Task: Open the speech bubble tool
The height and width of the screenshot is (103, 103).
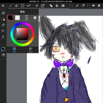Action: (93, 6)
